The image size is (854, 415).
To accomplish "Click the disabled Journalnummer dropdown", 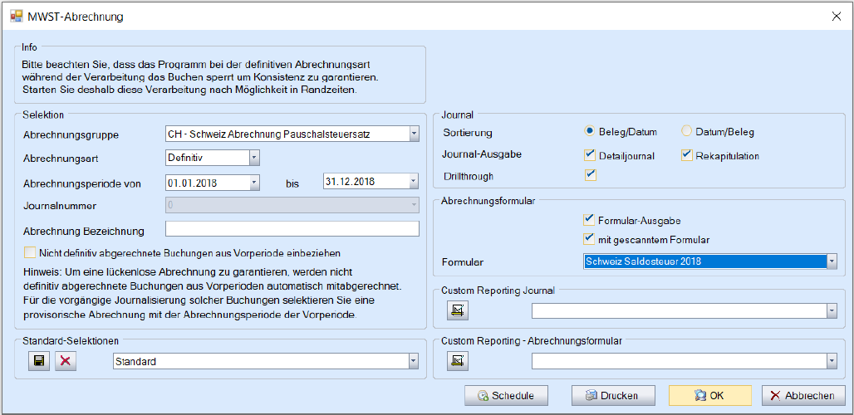I will coord(292,204).
